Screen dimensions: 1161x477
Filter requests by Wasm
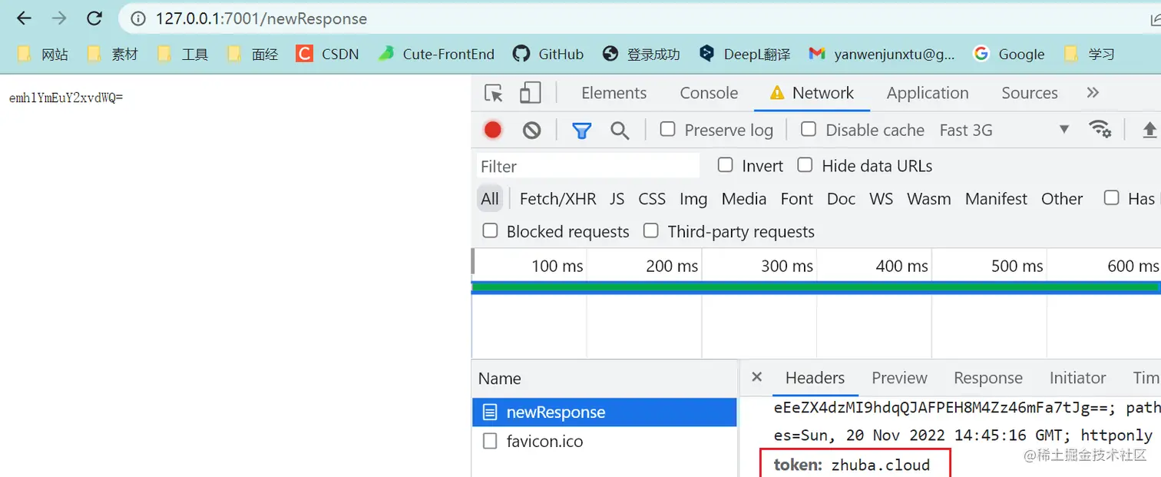tap(928, 199)
